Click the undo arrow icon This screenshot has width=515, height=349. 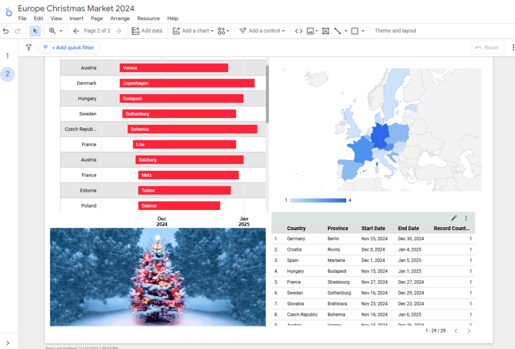6,31
